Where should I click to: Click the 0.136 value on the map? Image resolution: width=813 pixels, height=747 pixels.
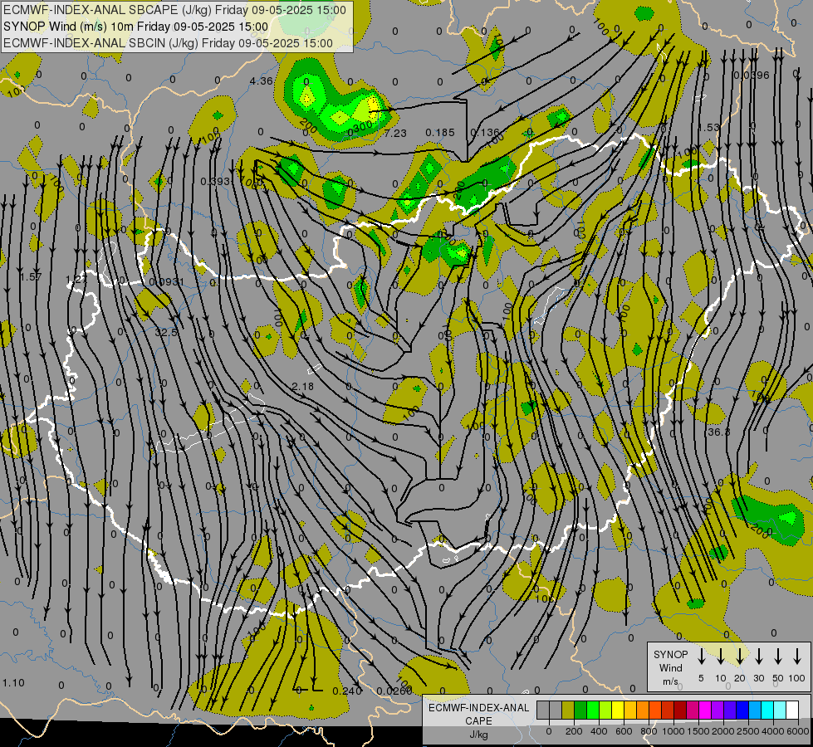click(485, 133)
